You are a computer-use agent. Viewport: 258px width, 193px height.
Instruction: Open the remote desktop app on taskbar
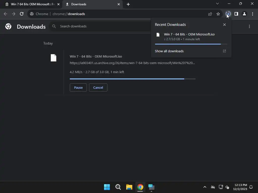[151, 187]
